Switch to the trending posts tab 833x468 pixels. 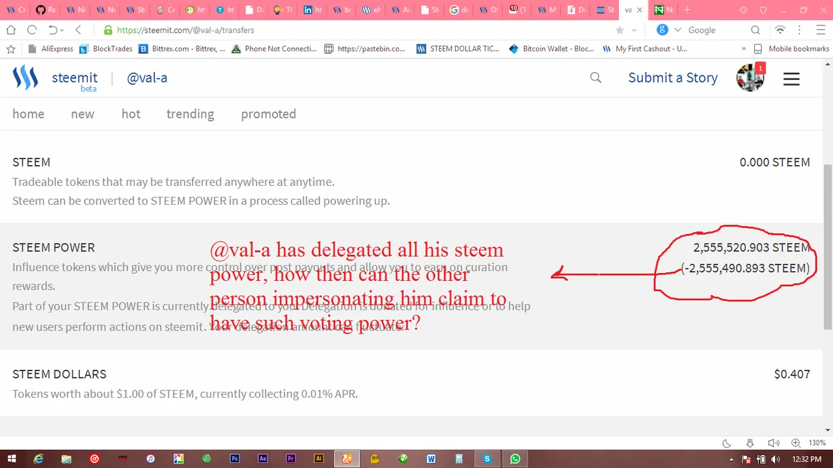(x=190, y=114)
